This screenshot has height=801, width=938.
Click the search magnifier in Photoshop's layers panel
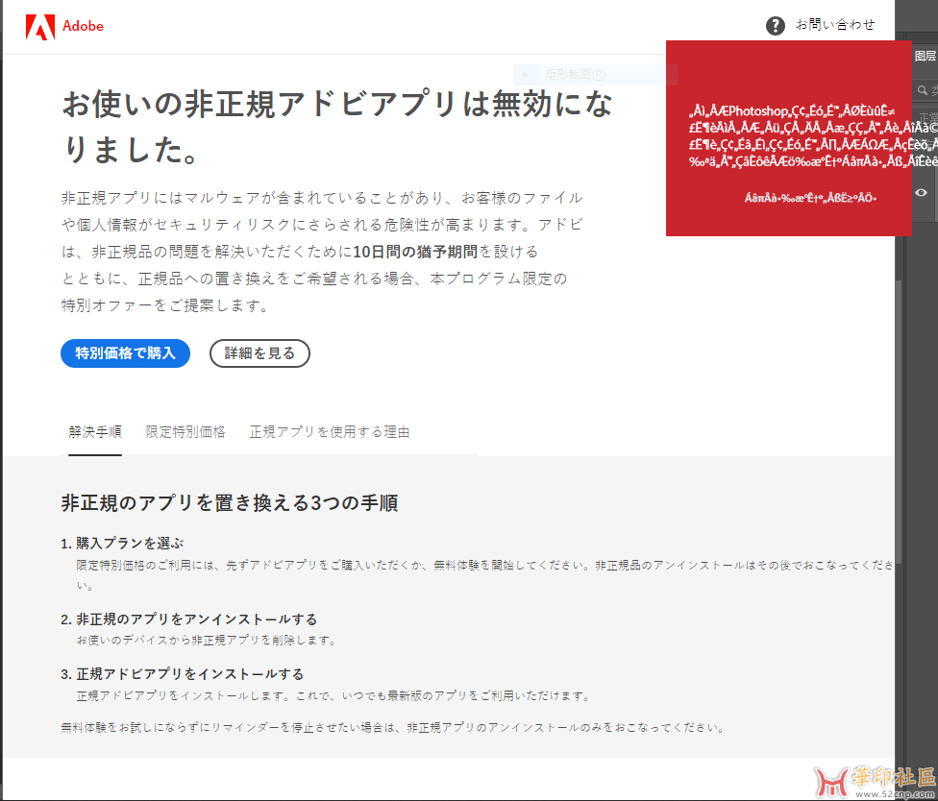pyautogui.click(x=922, y=90)
